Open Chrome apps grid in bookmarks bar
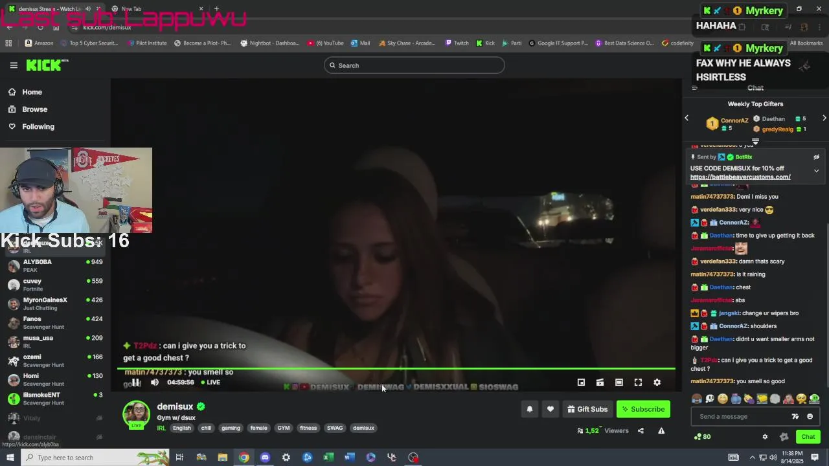The width and height of the screenshot is (829, 466). [8, 43]
